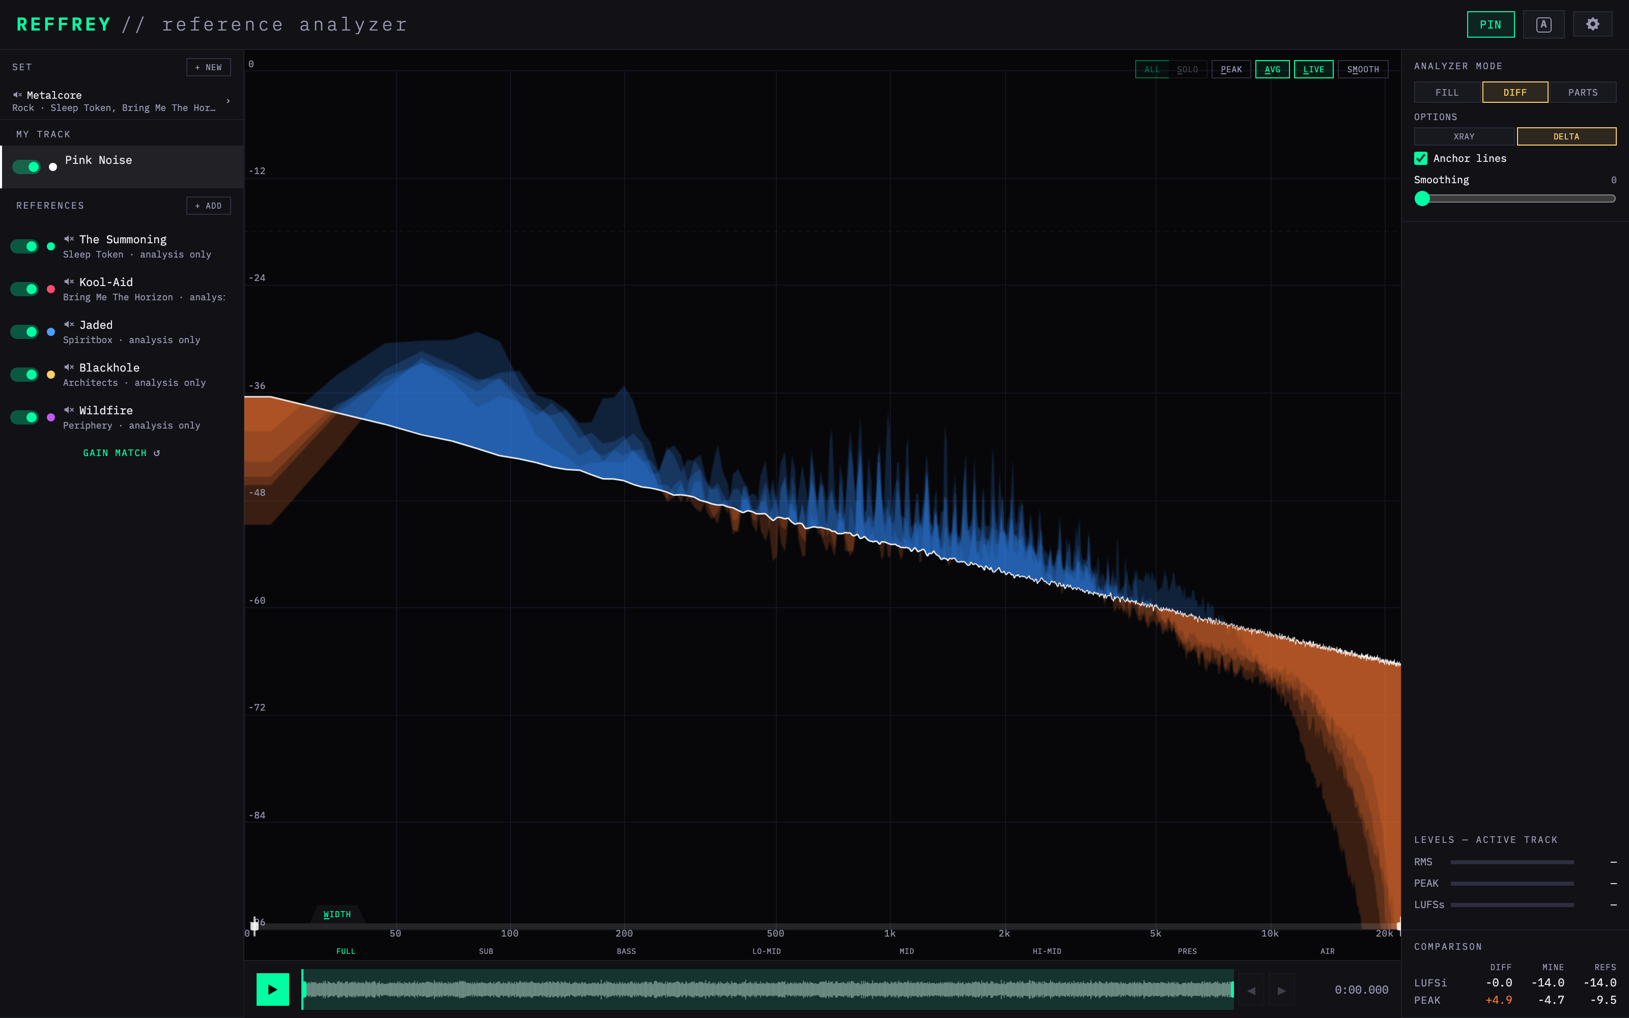
Task: Expand the Metalcore set chevron
Action: [228, 101]
